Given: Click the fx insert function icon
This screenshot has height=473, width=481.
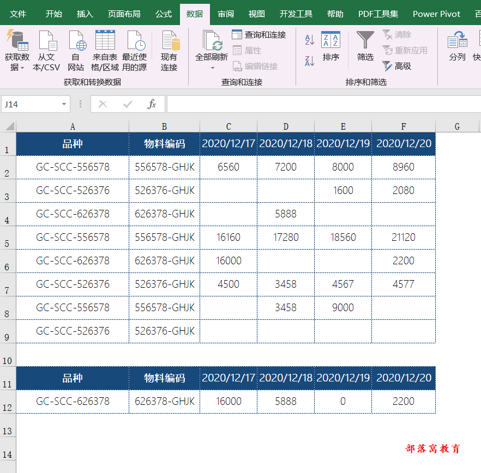Looking at the screenshot, I should [x=152, y=104].
